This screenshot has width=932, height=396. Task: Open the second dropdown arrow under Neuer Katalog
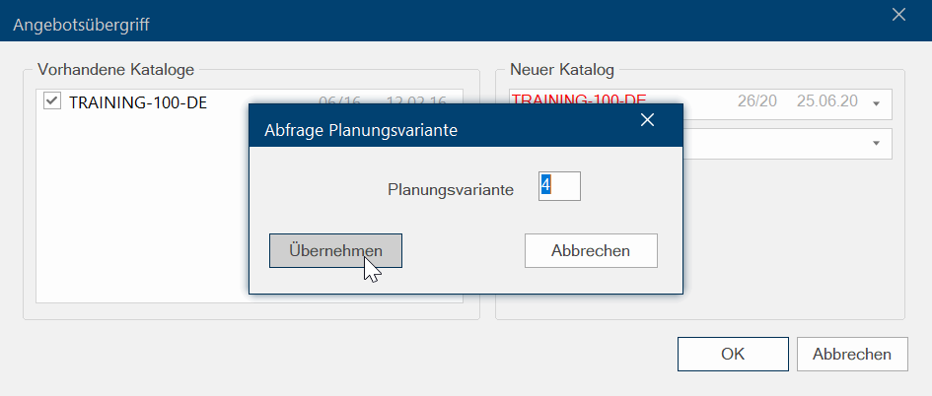tap(876, 144)
